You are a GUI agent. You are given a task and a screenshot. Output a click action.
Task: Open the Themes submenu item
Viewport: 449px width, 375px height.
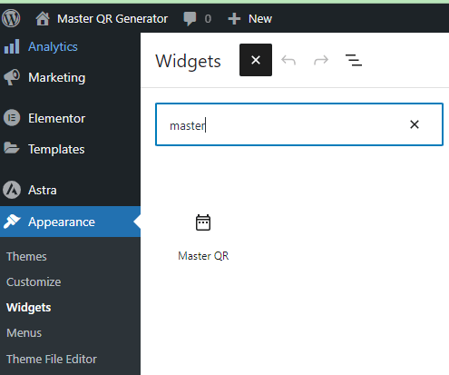click(26, 257)
